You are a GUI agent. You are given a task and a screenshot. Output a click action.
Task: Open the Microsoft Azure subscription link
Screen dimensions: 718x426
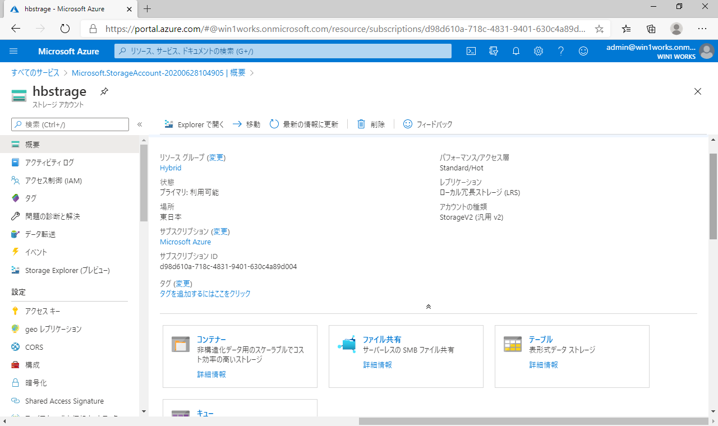(x=186, y=242)
